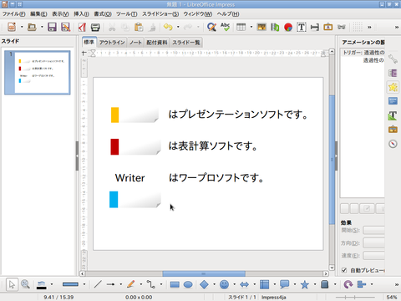Open the 挿入 menu

point(81,14)
